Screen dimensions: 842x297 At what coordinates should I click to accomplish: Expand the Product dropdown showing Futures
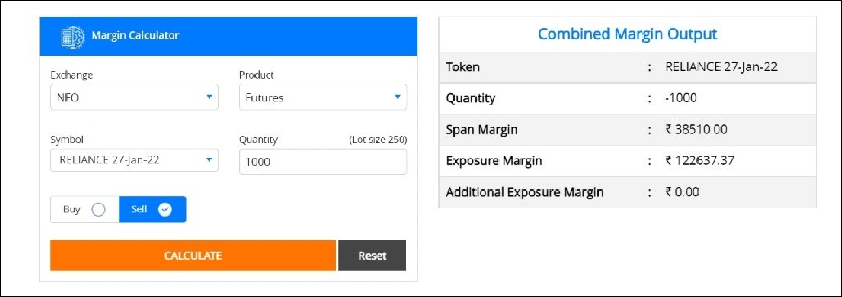(x=323, y=97)
